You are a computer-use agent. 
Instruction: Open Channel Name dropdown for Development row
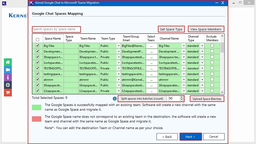184,51
